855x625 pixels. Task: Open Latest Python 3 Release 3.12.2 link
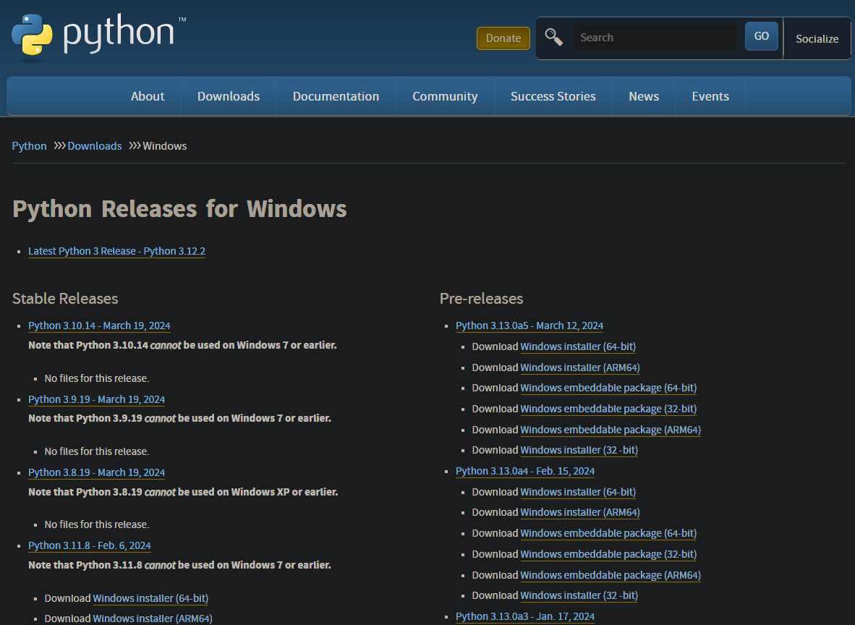coord(116,251)
